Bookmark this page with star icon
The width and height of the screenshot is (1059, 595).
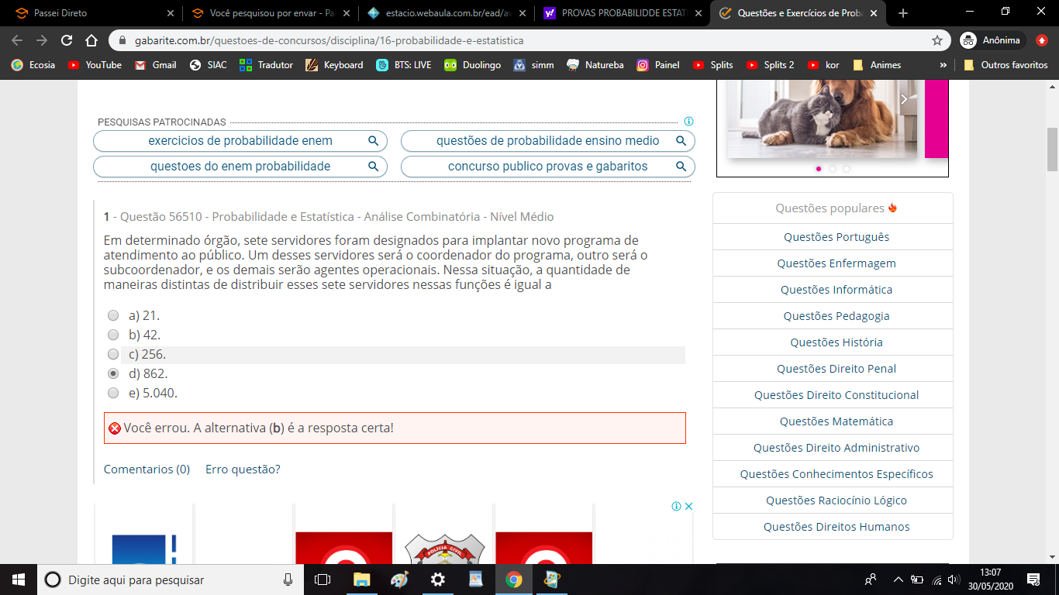click(x=937, y=40)
